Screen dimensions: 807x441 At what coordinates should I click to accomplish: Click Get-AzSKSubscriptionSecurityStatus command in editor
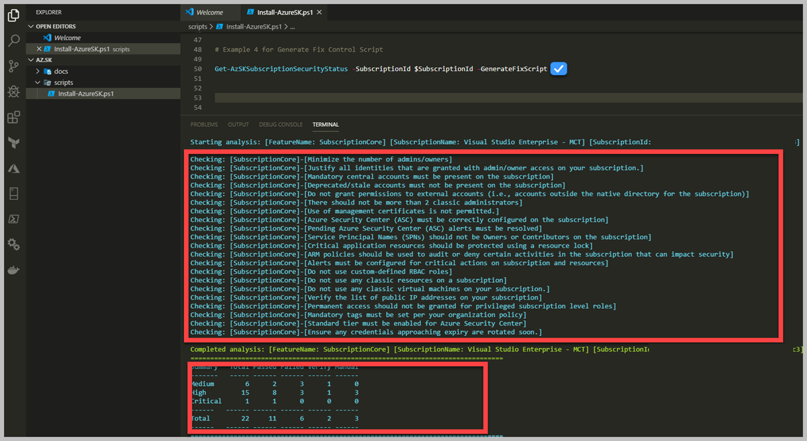[x=281, y=69]
